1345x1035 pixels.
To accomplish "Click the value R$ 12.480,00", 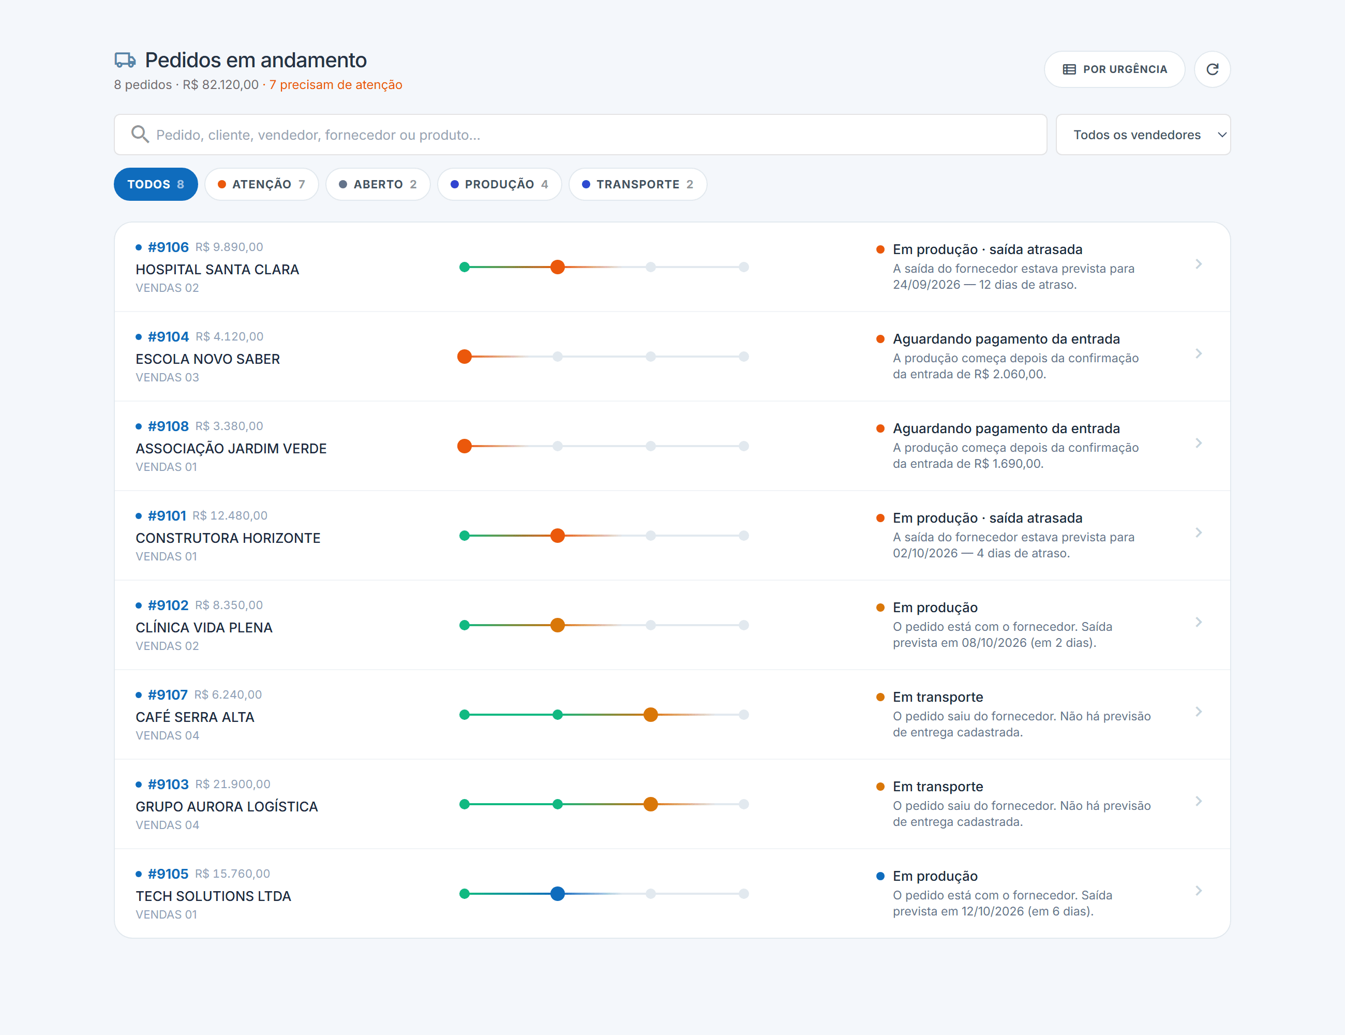I will [230, 515].
